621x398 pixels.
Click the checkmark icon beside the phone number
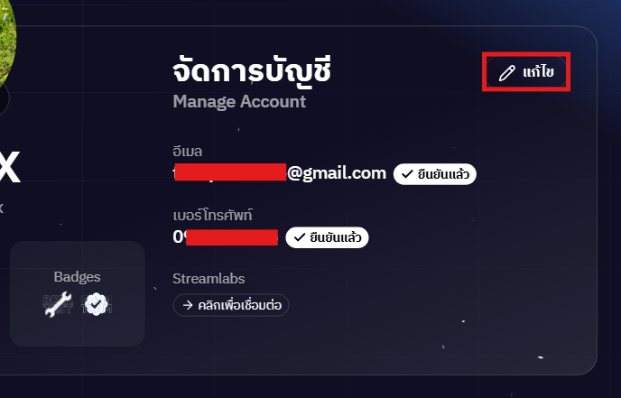(x=300, y=237)
